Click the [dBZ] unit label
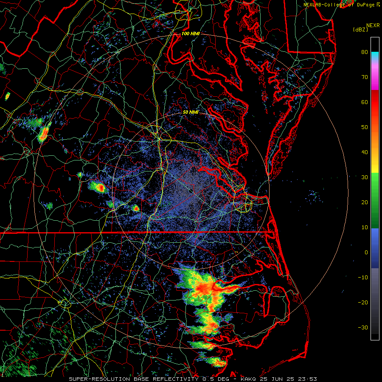 (360, 29)
